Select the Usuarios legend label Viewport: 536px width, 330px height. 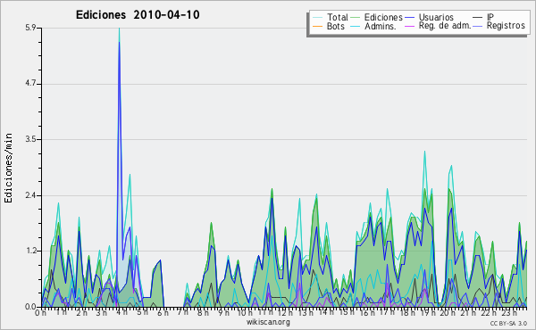(x=436, y=17)
